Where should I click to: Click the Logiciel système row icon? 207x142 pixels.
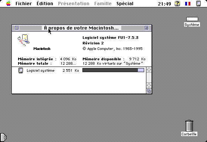(x=21, y=70)
